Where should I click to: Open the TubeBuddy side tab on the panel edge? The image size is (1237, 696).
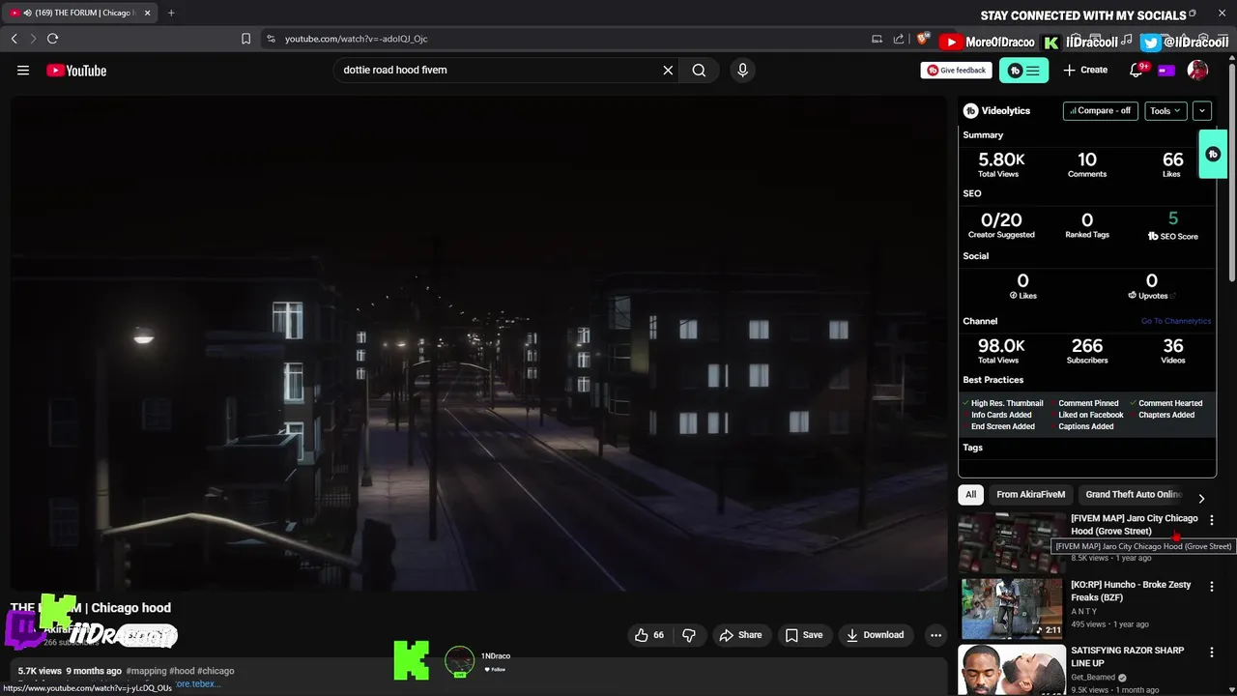pyautogui.click(x=1213, y=155)
